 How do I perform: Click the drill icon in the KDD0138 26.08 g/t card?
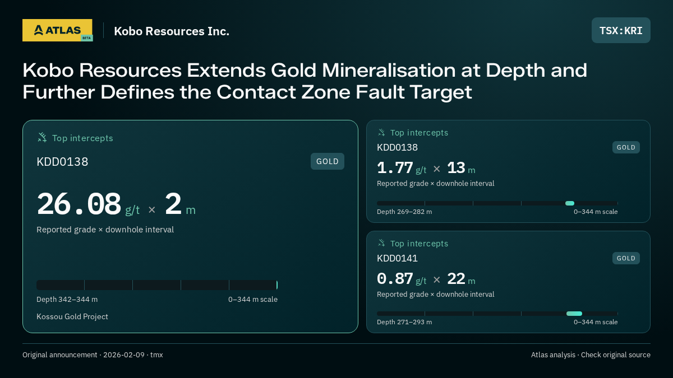tap(42, 137)
